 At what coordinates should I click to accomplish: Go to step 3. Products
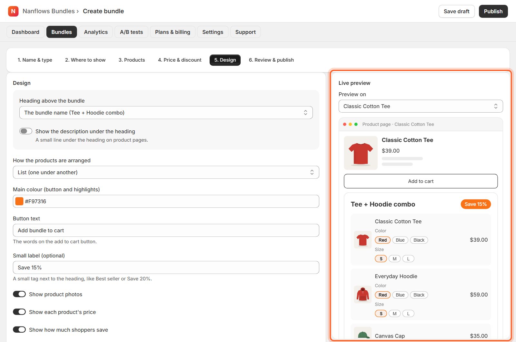coord(132,60)
